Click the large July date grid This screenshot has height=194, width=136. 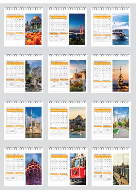[x=15, y=118]
